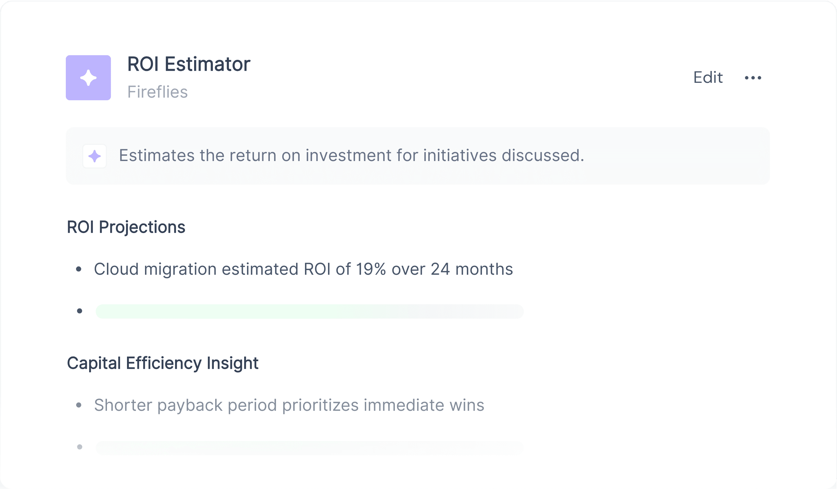Viewport: 837px width, 489px height.
Task: Click the purple ROI Estimator app icon
Action: point(89,78)
